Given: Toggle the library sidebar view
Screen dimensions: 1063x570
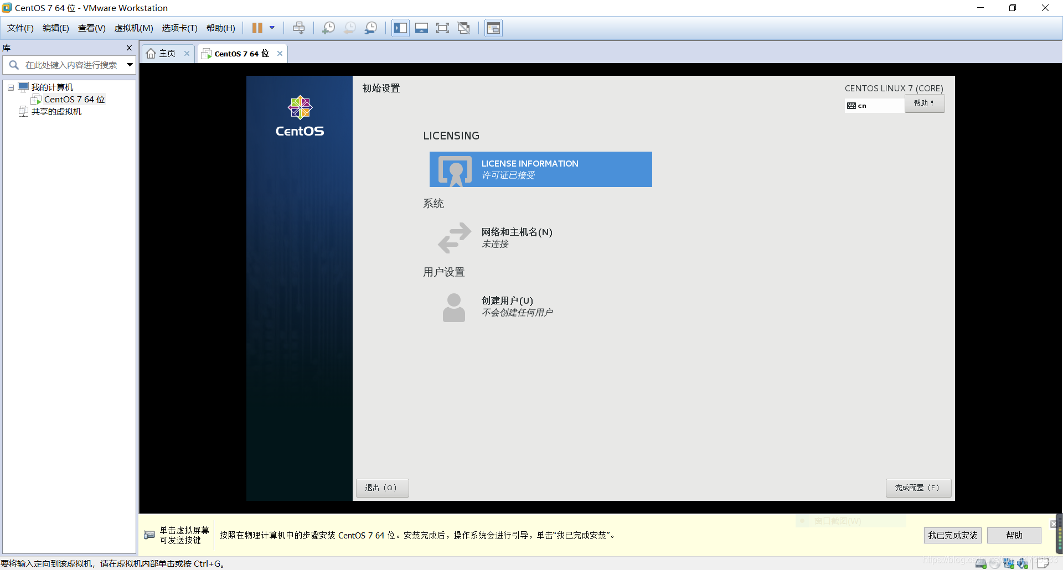Looking at the screenshot, I should (x=400, y=28).
